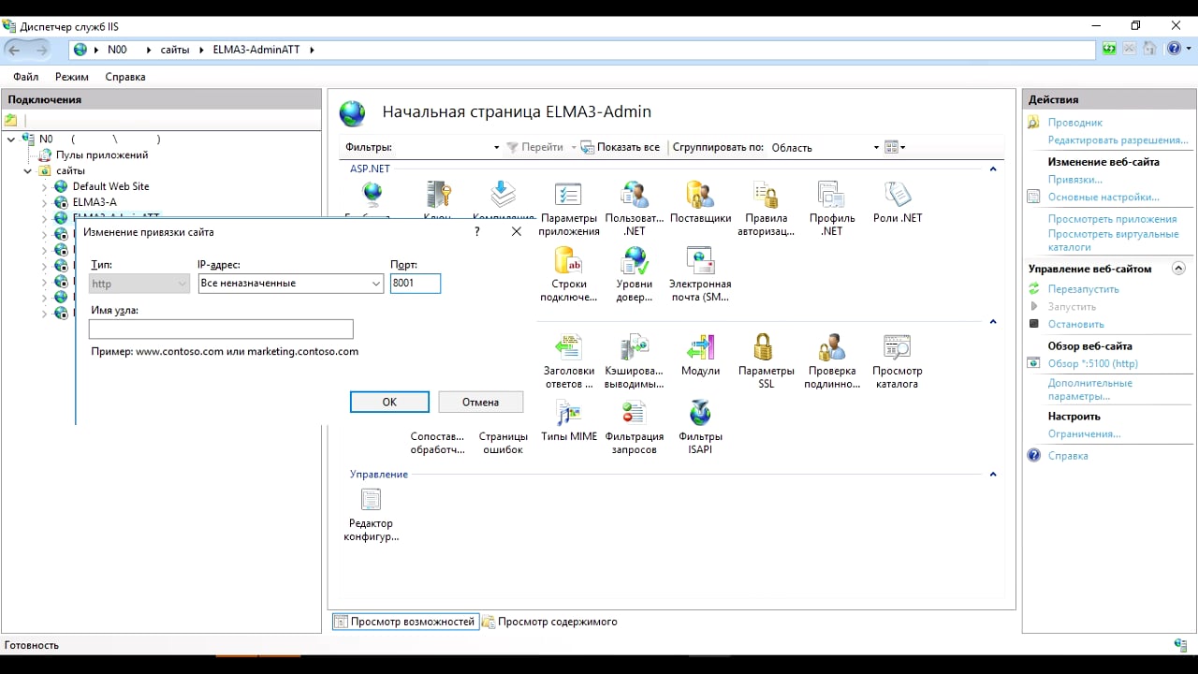Expand the ELMA3-A site node
This screenshot has height=674, width=1198.
click(x=44, y=202)
